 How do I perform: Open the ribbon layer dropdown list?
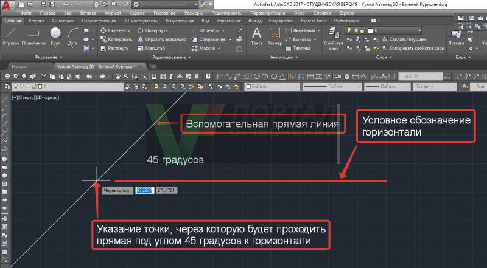coord(419,30)
